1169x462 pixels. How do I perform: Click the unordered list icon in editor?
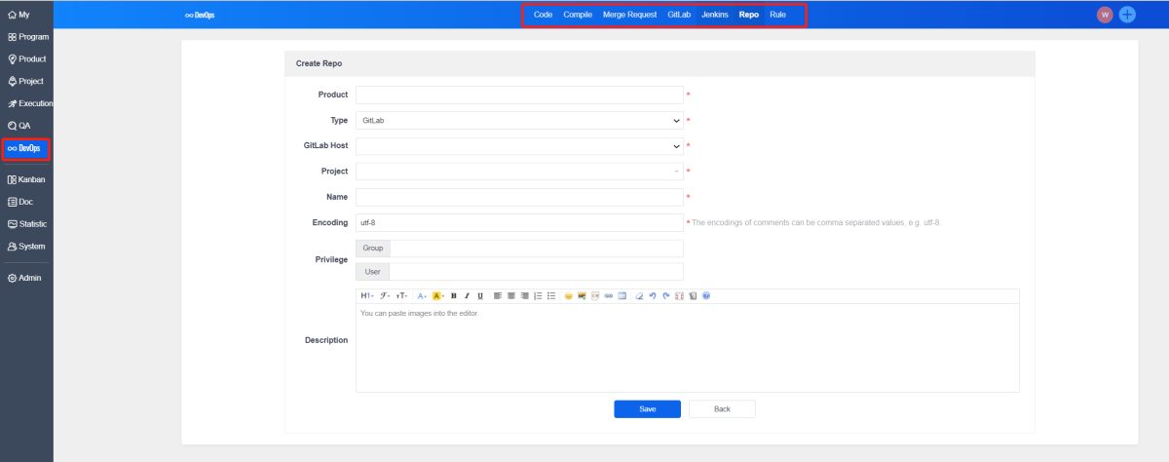pos(551,295)
